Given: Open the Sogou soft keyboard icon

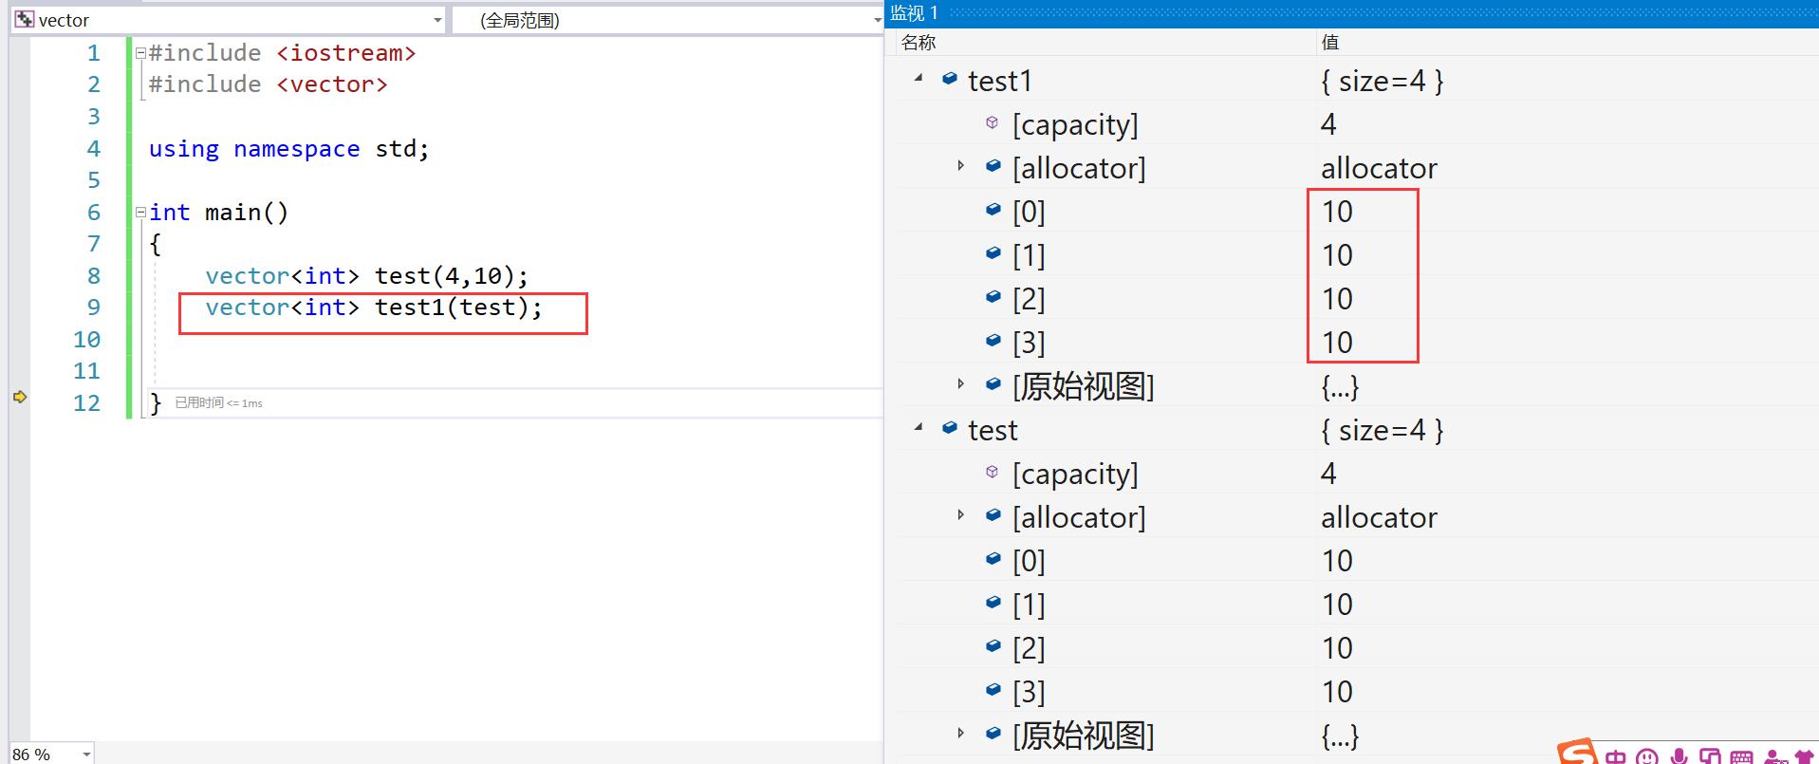Looking at the screenshot, I should point(1741,756).
